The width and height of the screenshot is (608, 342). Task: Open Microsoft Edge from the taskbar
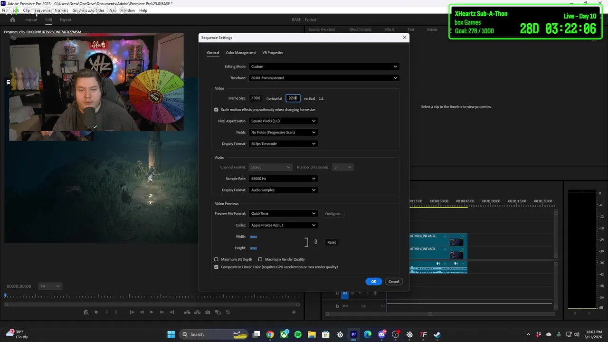pyautogui.click(x=368, y=334)
